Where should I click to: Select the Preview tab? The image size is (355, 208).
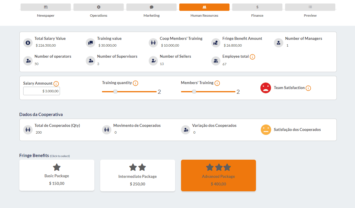tap(310, 7)
